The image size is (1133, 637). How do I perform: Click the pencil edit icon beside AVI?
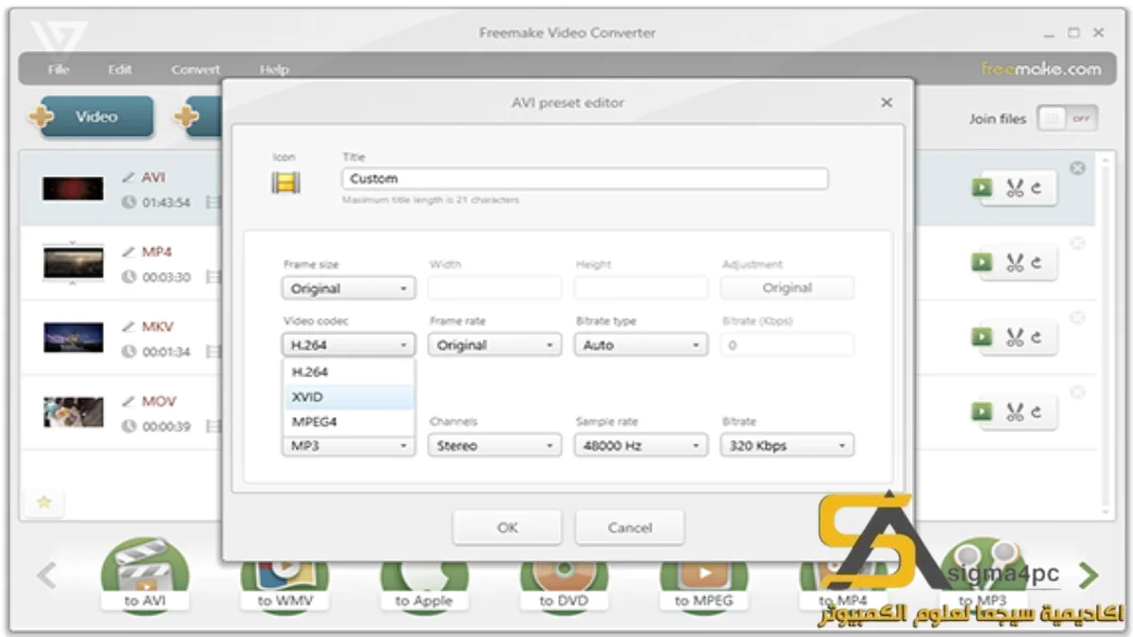128,177
